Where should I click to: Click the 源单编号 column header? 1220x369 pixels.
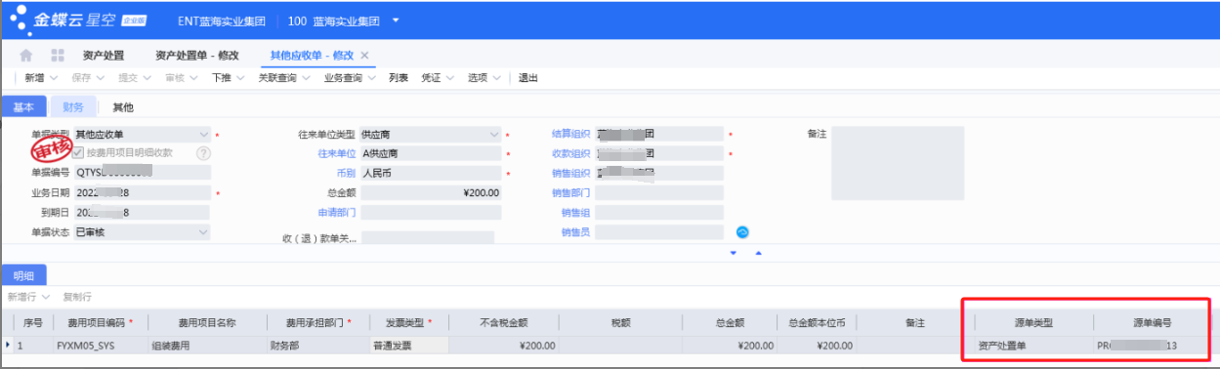point(1151,322)
